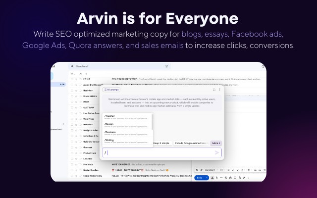Focus the Arvin prompt input field

pos(162,152)
